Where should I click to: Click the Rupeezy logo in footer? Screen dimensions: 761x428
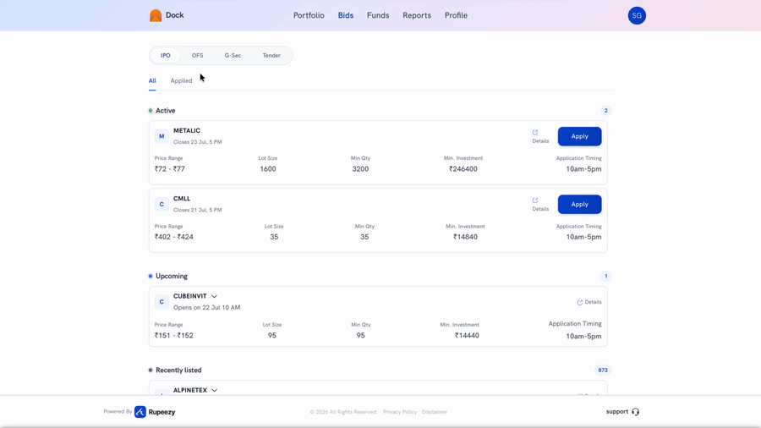click(x=155, y=412)
